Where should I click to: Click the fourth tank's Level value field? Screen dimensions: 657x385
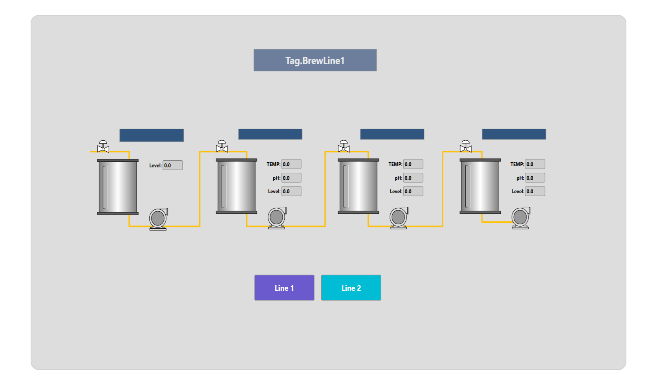click(535, 191)
